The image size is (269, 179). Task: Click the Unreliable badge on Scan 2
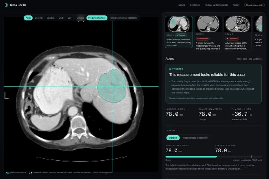[203, 39]
